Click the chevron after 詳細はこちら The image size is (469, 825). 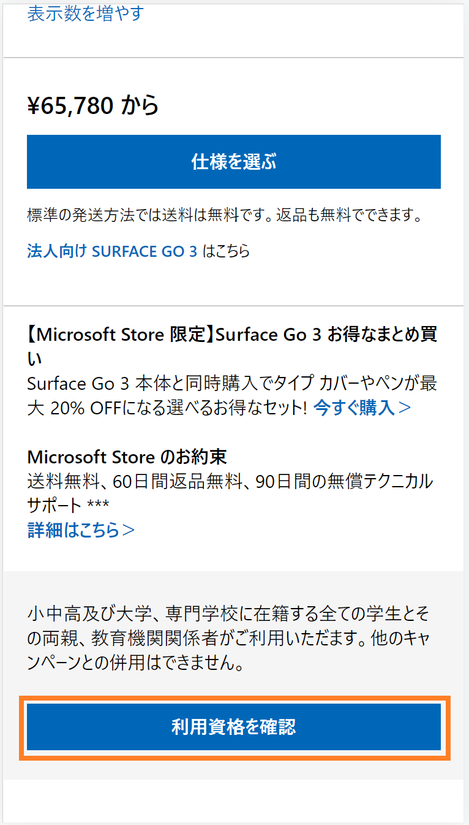128,530
